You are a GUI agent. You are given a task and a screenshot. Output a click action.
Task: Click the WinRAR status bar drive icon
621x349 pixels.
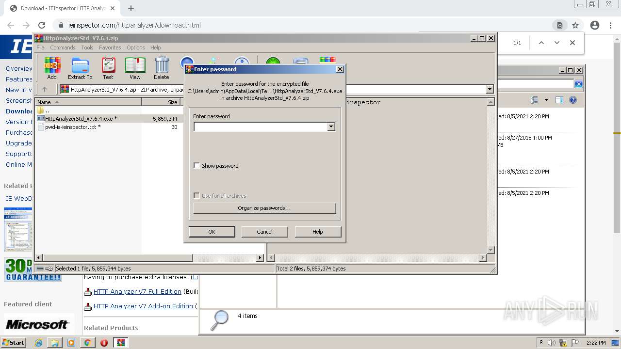[x=40, y=269]
